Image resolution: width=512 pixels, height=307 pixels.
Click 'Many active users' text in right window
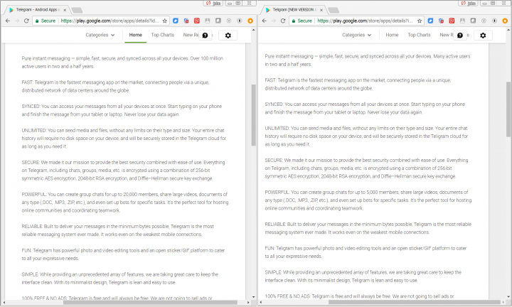tap(452, 56)
